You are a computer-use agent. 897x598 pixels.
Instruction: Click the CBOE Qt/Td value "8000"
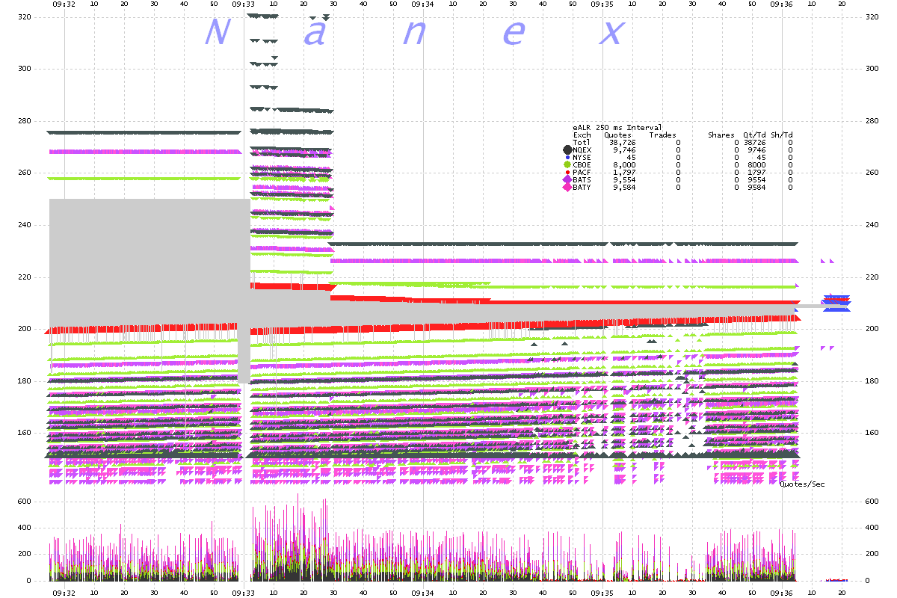757,164
